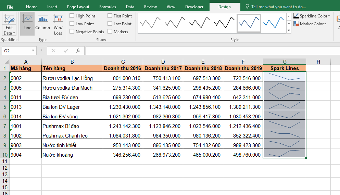Click the Sparkline Color pen icon
This screenshot has height=195, width=340.
coord(296,16)
